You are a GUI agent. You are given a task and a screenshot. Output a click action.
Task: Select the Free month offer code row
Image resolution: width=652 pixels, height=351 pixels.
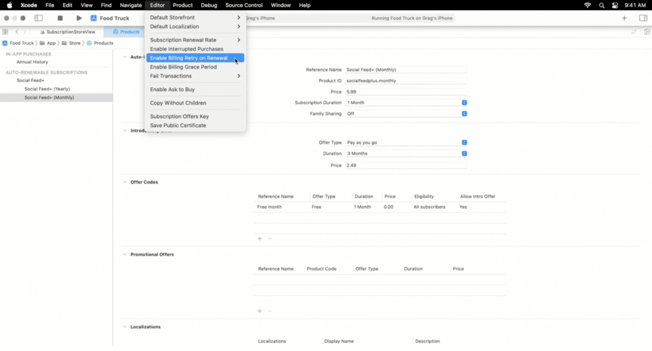click(380, 207)
